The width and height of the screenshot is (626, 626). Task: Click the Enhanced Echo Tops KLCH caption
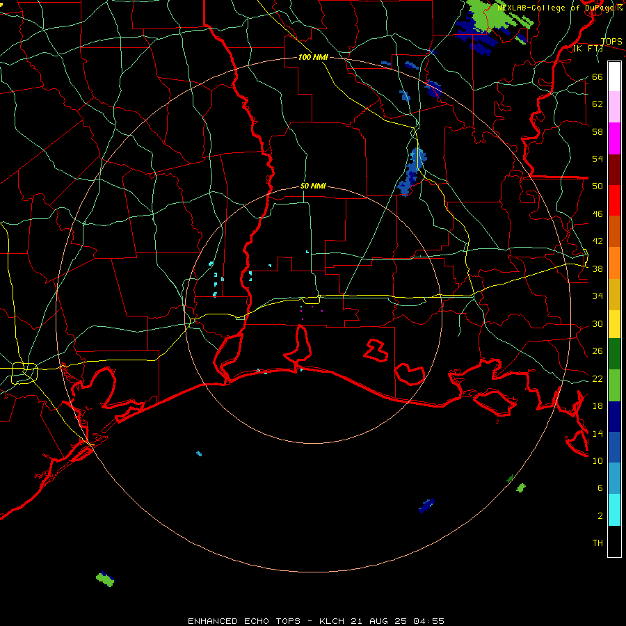point(316,621)
